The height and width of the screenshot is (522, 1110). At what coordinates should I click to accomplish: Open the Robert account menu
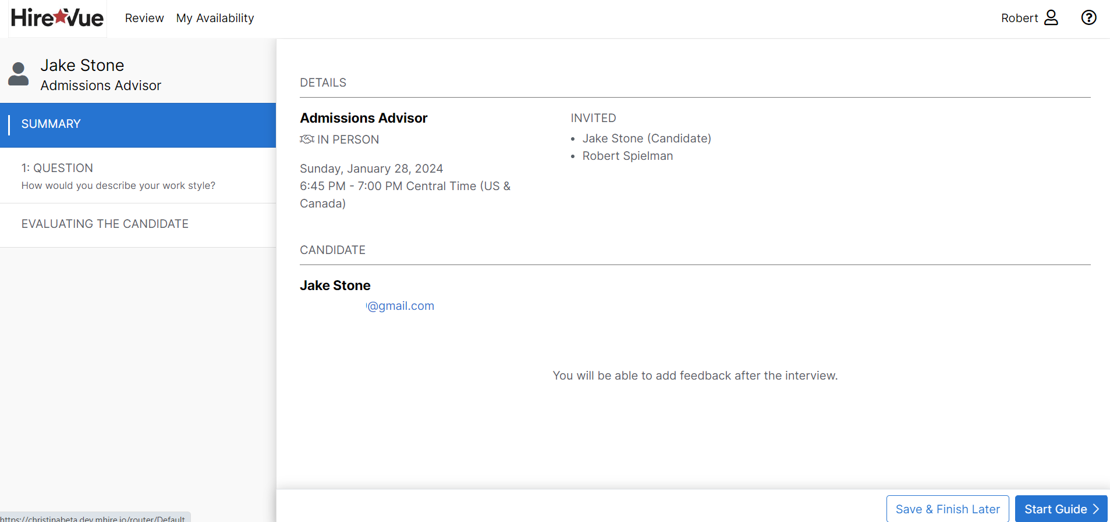pos(1019,18)
